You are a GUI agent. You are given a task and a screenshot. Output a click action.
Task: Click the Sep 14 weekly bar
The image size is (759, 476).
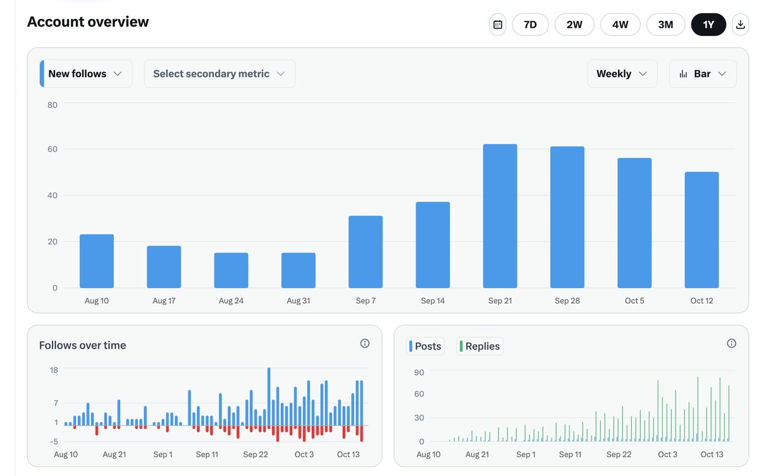tap(433, 245)
